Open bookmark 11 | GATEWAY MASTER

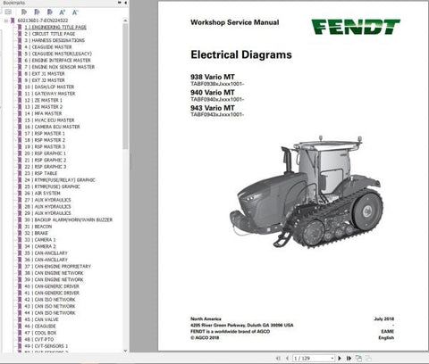(x=50, y=94)
